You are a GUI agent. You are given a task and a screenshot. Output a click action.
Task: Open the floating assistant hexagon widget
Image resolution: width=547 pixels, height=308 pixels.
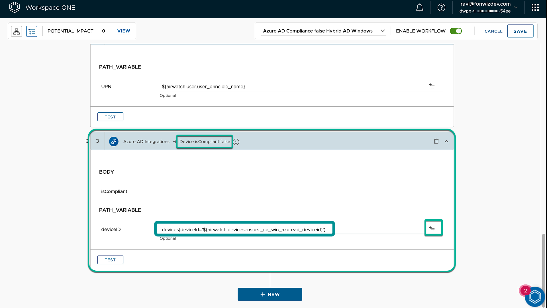pyautogui.click(x=534, y=297)
